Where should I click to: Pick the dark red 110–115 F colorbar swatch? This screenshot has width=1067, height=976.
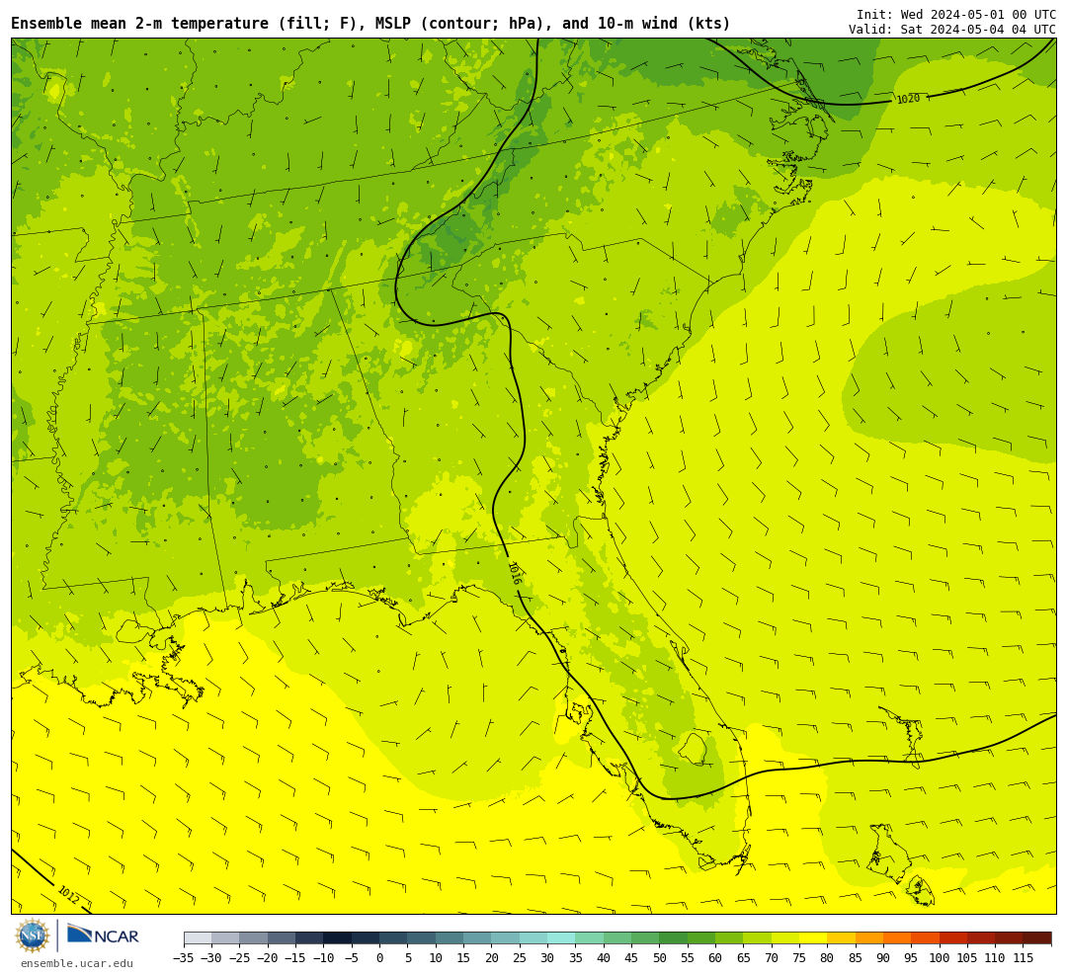[x=1009, y=938]
